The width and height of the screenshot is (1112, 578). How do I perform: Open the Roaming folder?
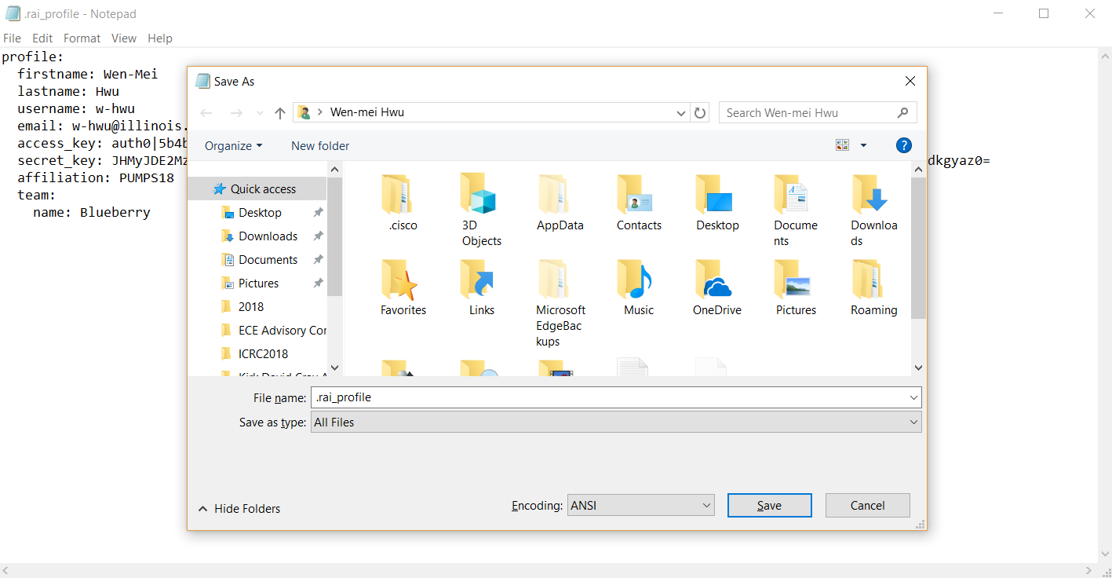[874, 287]
